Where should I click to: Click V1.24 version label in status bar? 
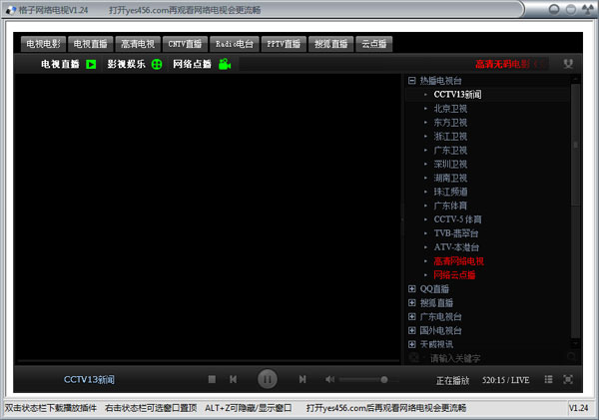tap(579, 408)
